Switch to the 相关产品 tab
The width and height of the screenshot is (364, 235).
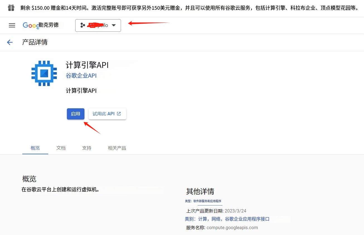[x=117, y=148]
